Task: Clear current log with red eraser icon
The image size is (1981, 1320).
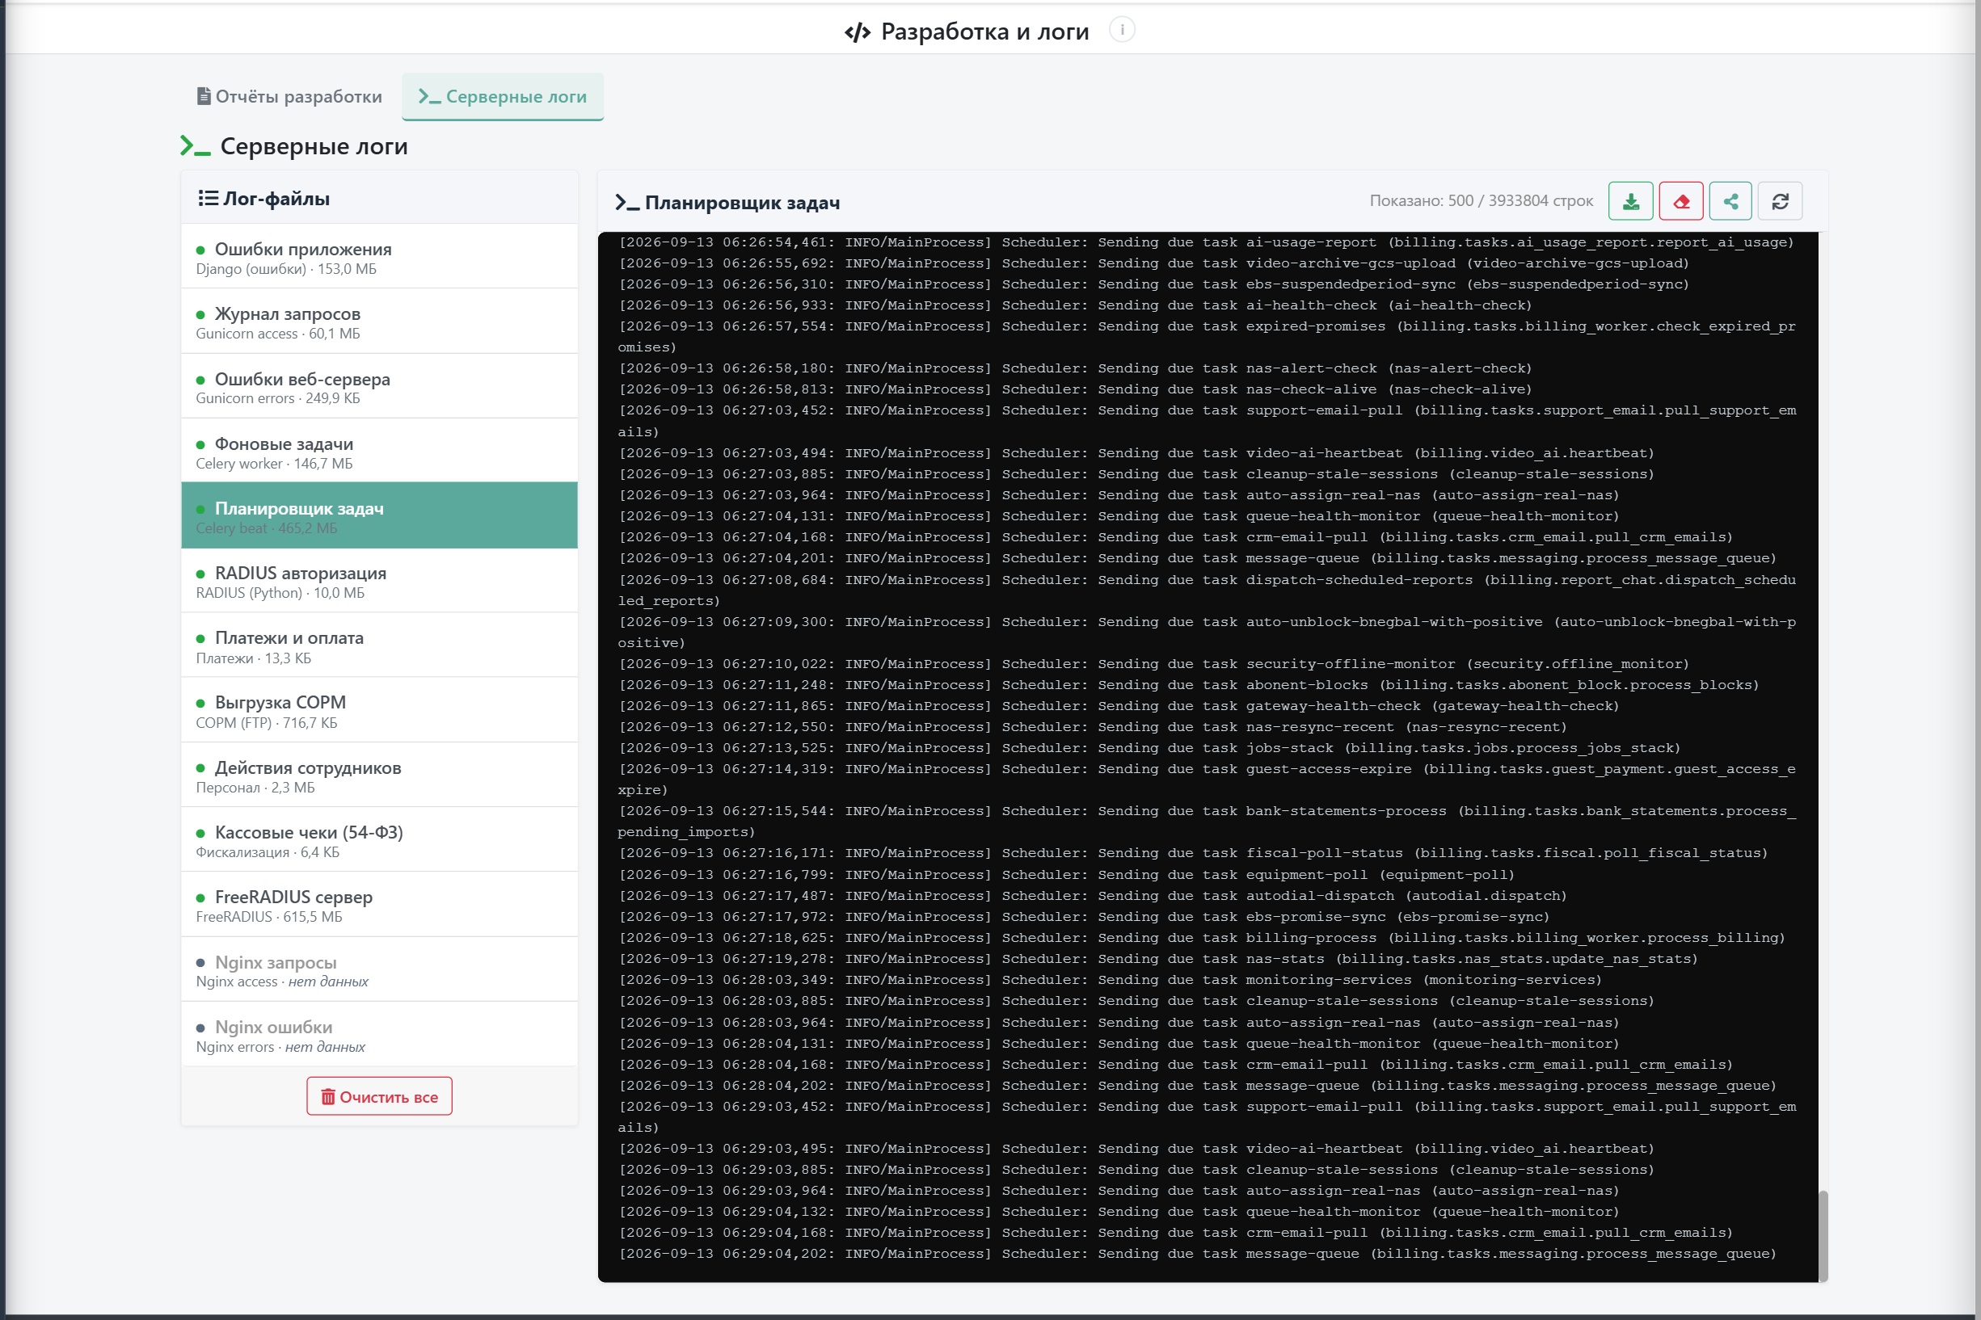Action: 1681,201
